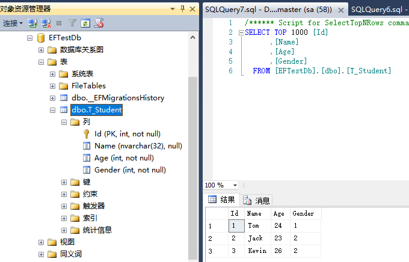The width and height of the screenshot is (409, 262).
Task: Pin the Object Explorer panel
Action: click(x=183, y=9)
